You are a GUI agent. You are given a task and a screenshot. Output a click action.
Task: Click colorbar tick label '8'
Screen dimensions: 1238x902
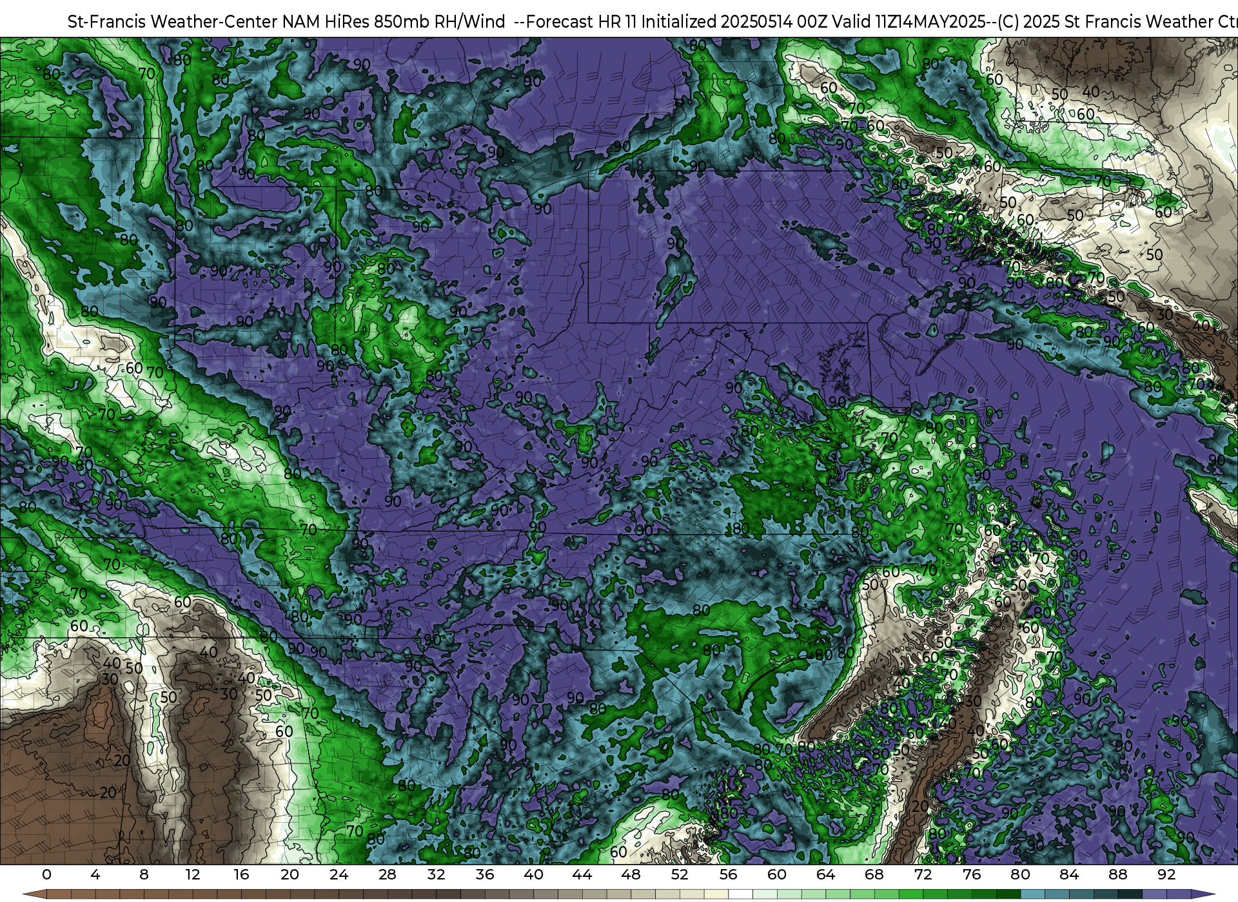(x=144, y=875)
